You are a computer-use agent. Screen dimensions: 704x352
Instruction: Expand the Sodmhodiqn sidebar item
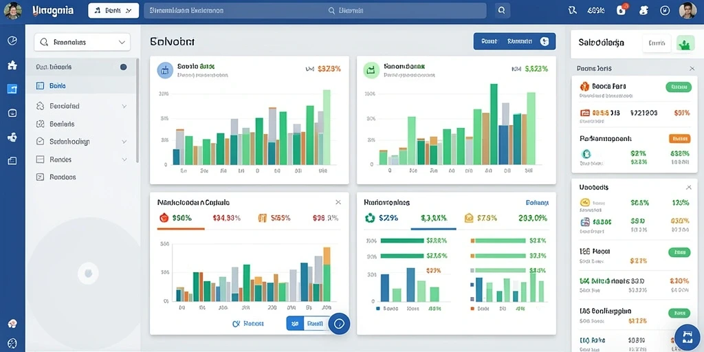(x=82, y=142)
